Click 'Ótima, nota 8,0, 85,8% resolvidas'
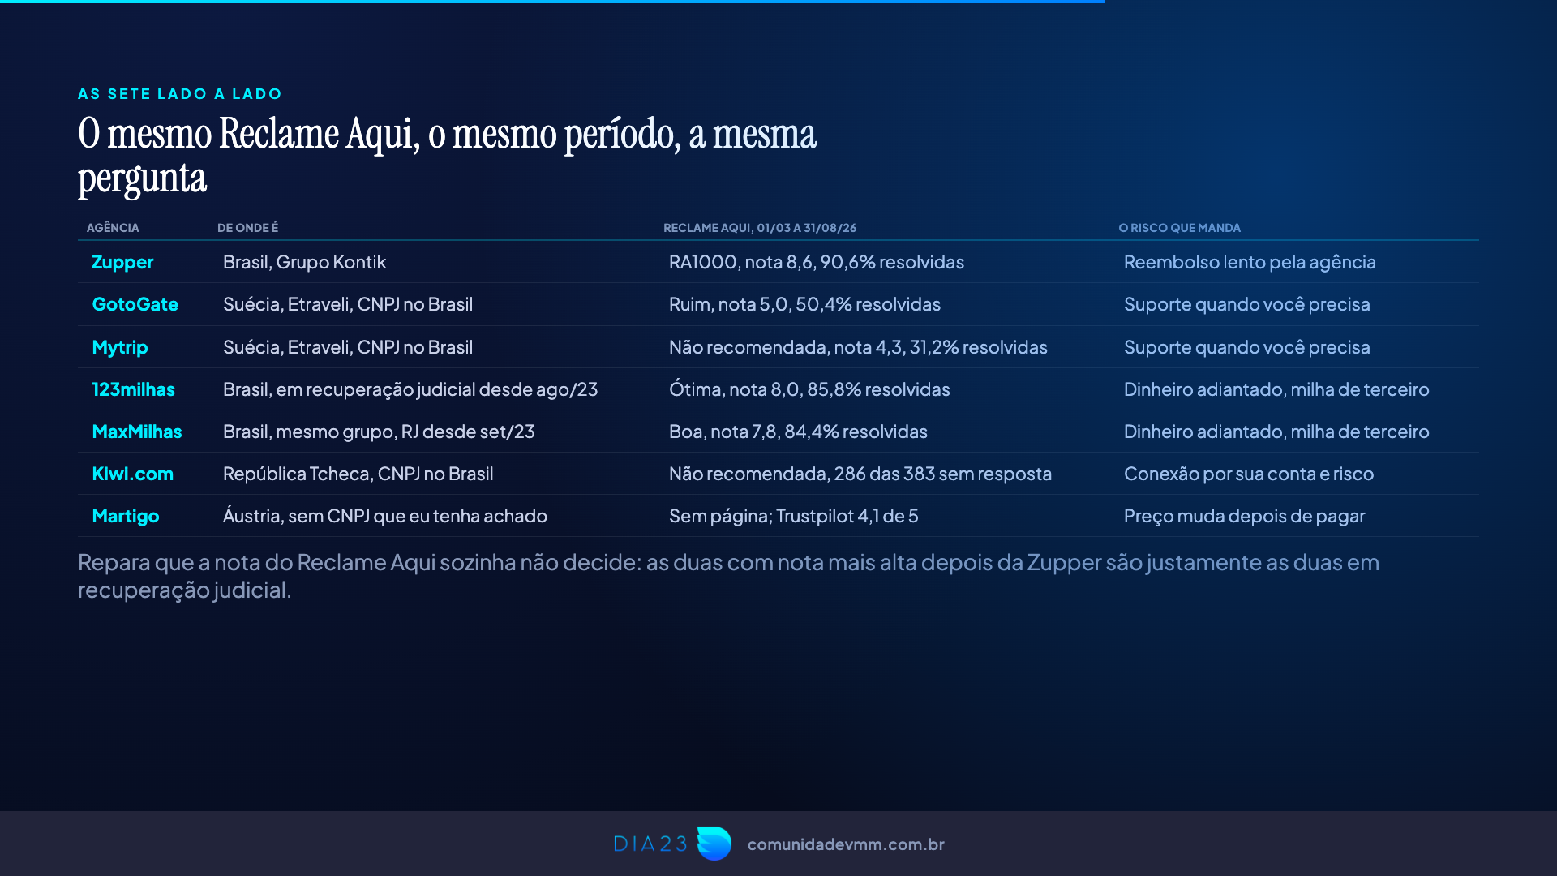The height and width of the screenshot is (876, 1557). pyautogui.click(x=809, y=389)
